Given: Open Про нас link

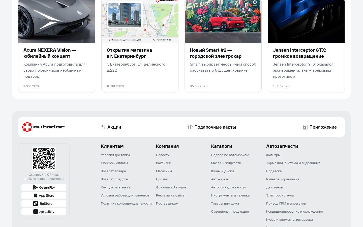Looking at the screenshot, I should pyautogui.click(x=162, y=179).
